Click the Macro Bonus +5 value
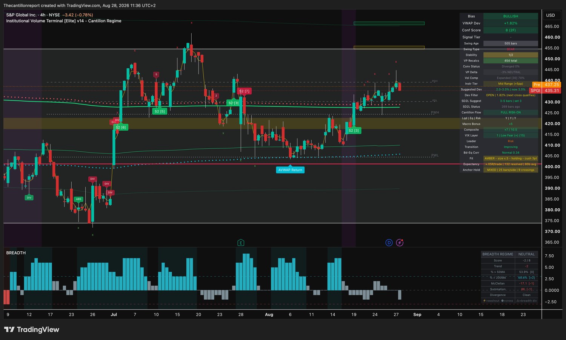Viewport: 566px width, 340px height. click(x=511, y=124)
